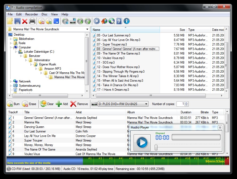Show drive information via drive info icon
Screen dimensions: 237x179
point(73,21)
